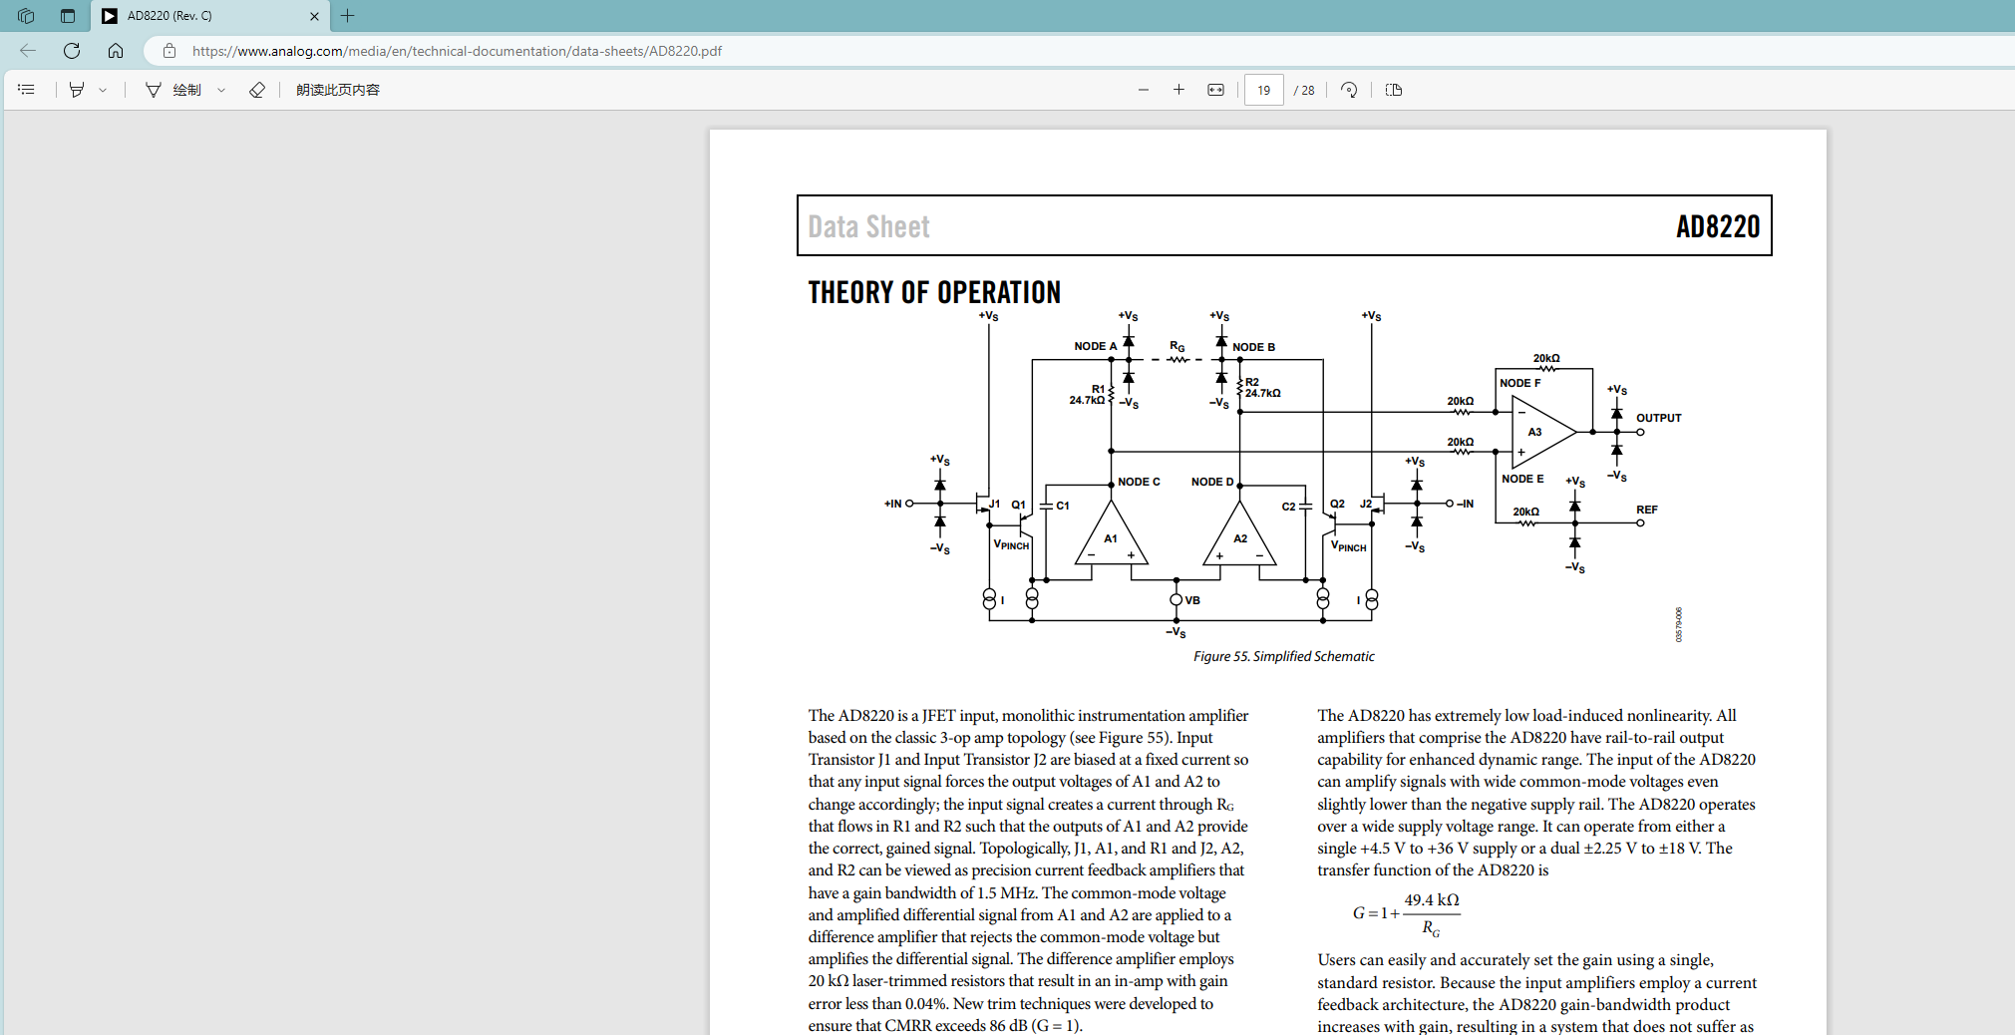Open the page view options
This screenshot has width=2015, height=1035.
[1394, 90]
